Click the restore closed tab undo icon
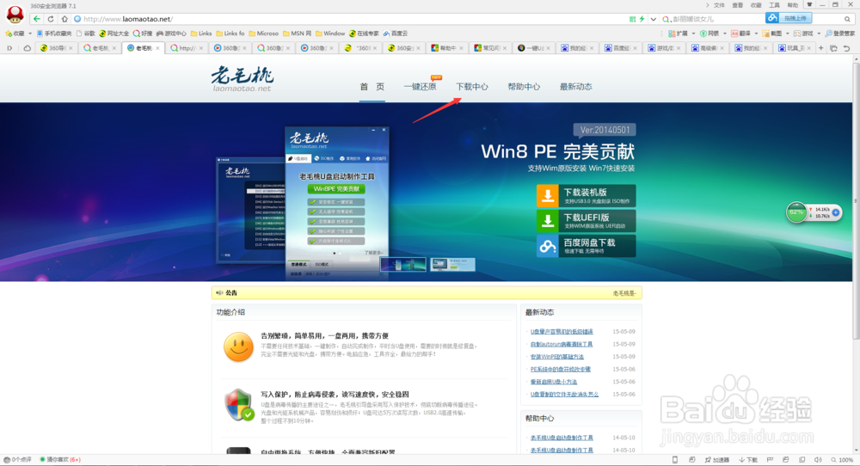Viewport: 860px width, 466px height. click(846, 48)
